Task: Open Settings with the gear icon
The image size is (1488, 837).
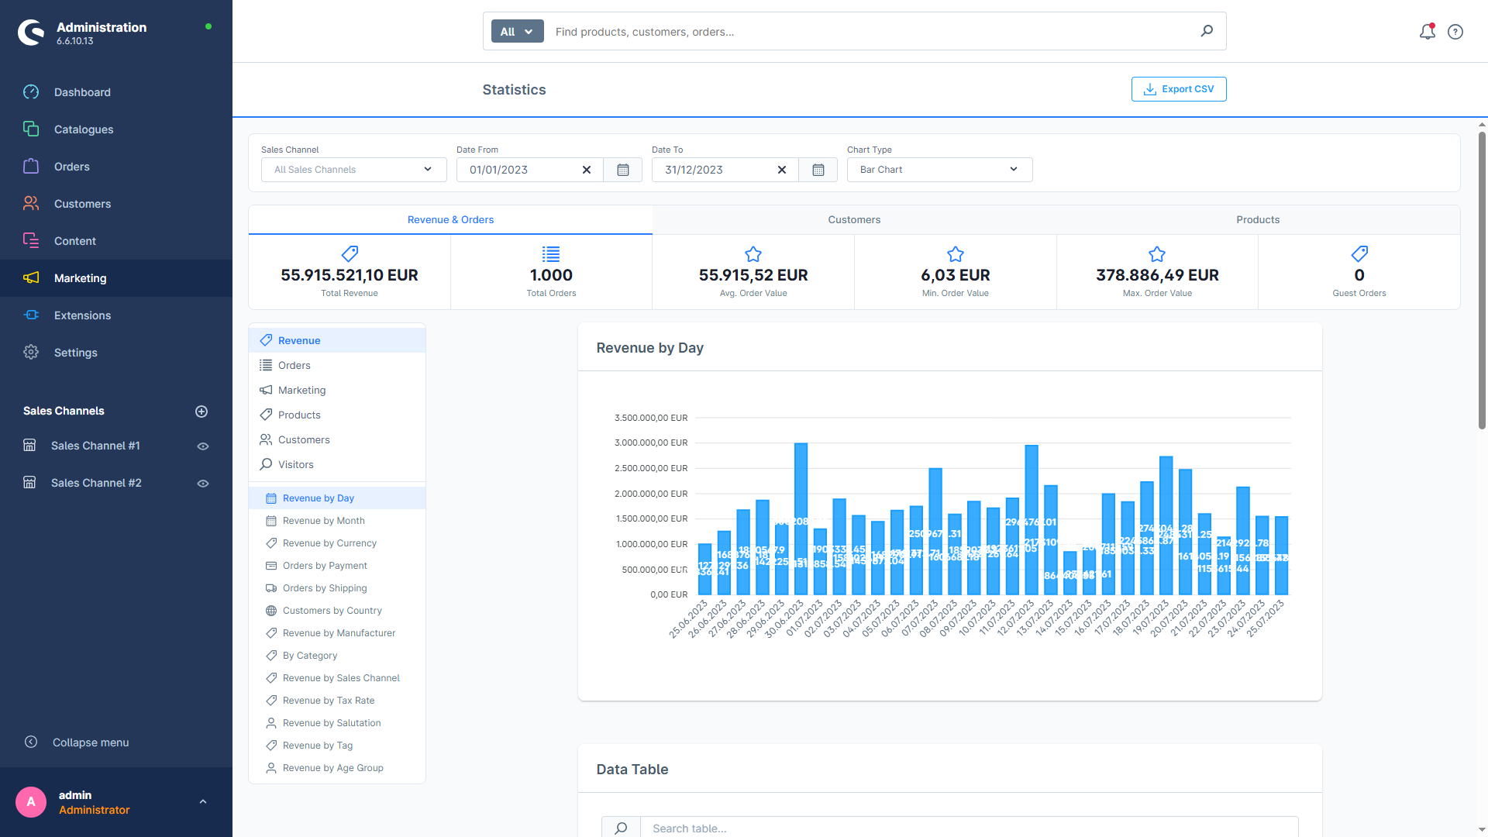Action: (x=31, y=352)
